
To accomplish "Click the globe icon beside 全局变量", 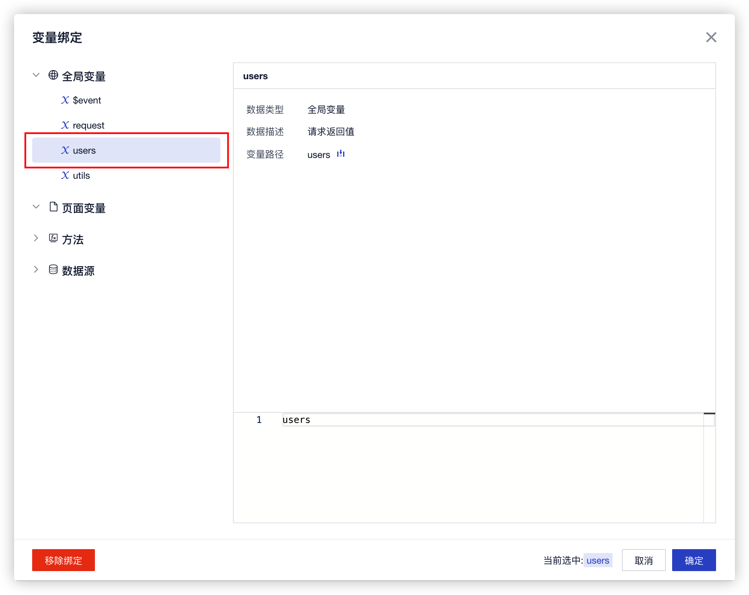I will (53, 76).
